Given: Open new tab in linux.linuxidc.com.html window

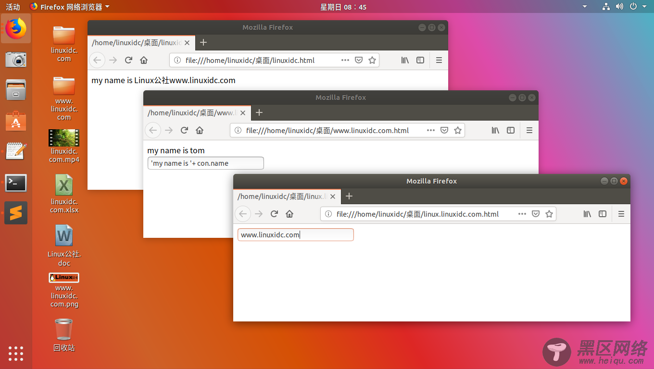Looking at the screenshot, I should pos(349,196).
